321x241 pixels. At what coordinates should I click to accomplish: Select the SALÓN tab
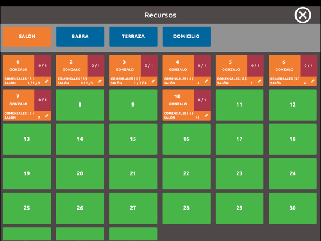(x=27, y=37)
